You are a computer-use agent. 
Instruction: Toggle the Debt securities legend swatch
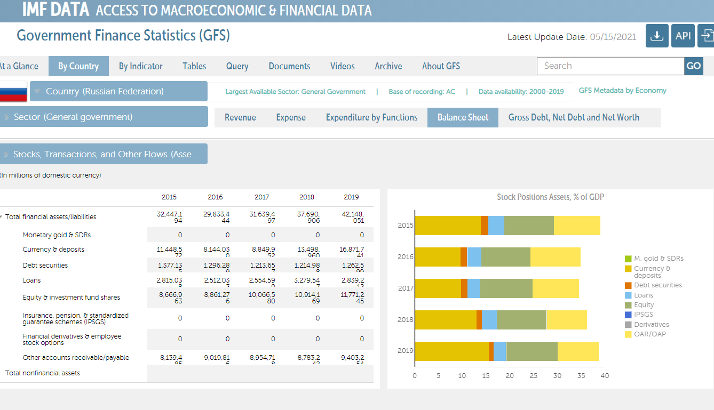pyautogui.click(x=629, y=285)
